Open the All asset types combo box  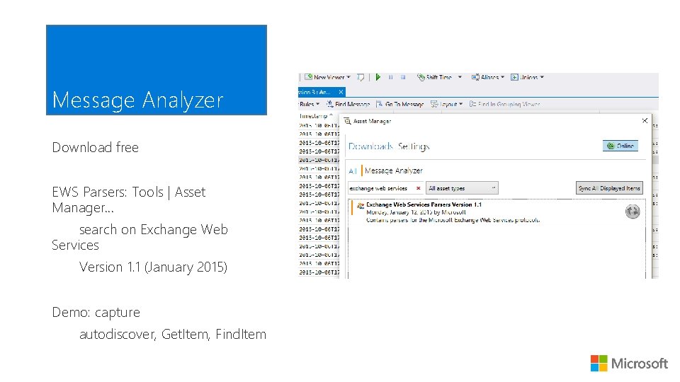[462, 188]
